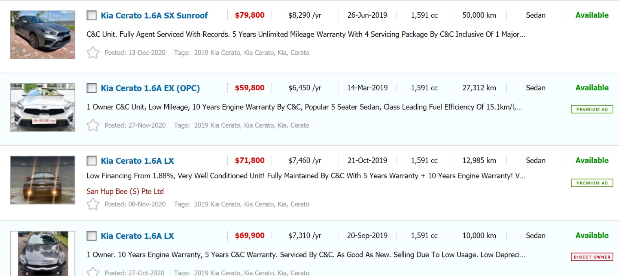Open Kia Cerato 1.6A EX (OPC) listing
This screenshot has height=276, width=629.
tap(150, 88)
